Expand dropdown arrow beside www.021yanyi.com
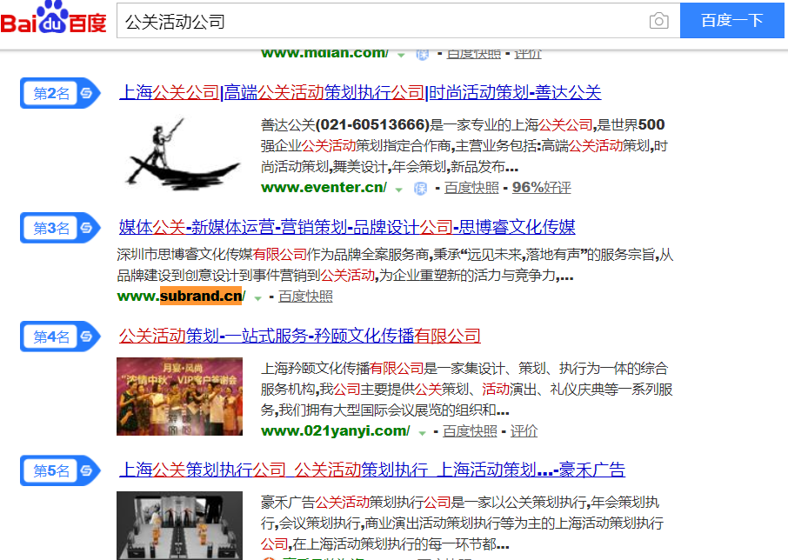The image size is (788, 560). [x=422, y=433]
